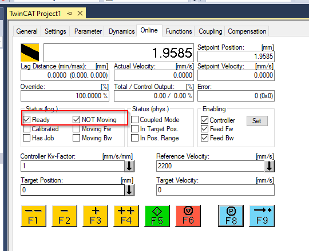Click the Error 0 (0x0) field
Viewport: 309px width, 251px height.
[236, 96]
